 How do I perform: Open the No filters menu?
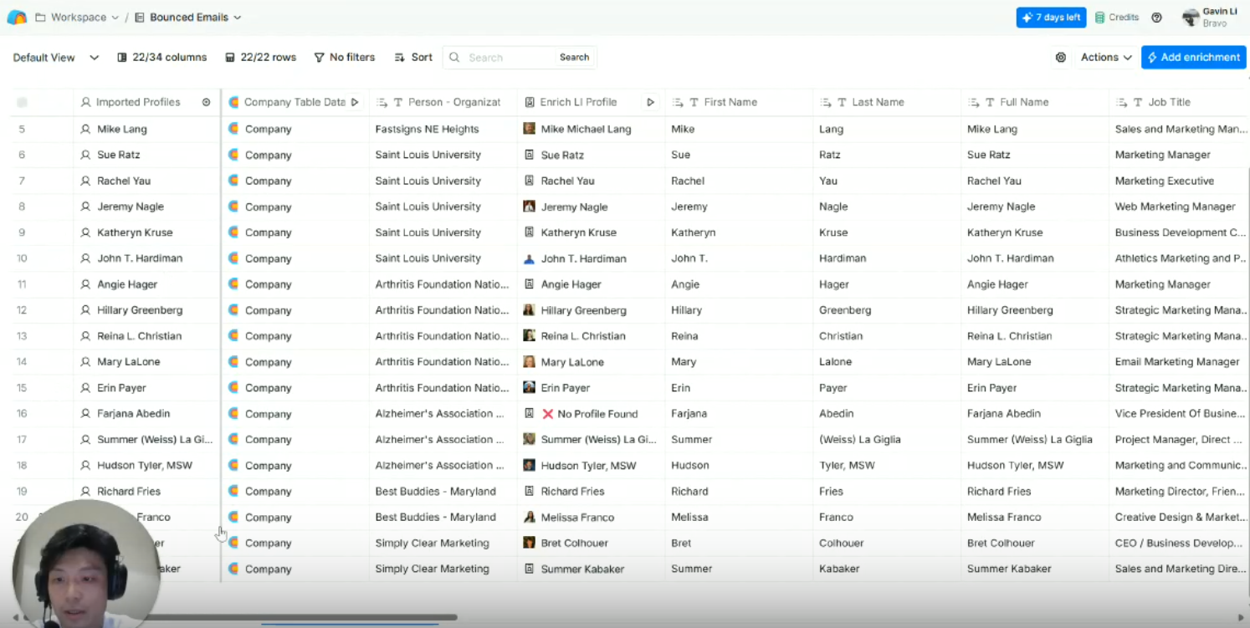coord(344,58)
